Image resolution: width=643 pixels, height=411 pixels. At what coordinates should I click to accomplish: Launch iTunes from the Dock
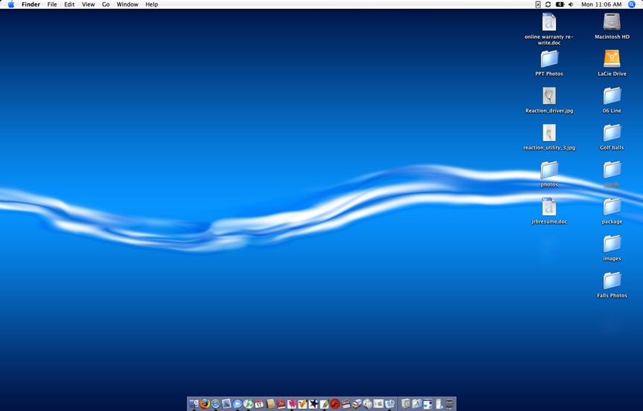pos(248,404)
